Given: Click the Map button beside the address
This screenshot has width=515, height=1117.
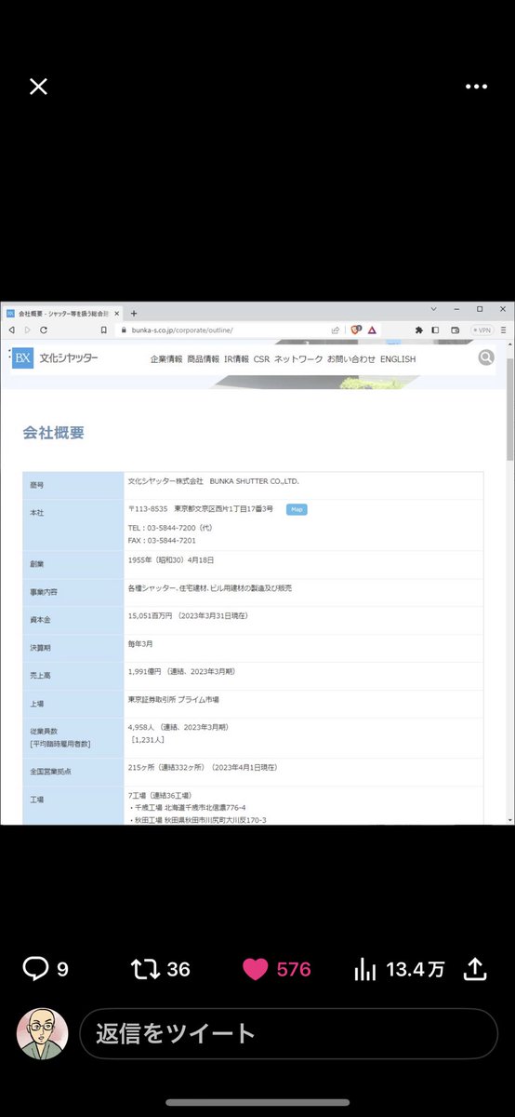Looking at the screenshot, I should tap(297, 509).
